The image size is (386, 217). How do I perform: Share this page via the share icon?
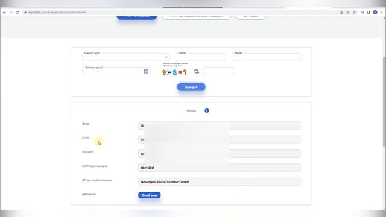click(347, 12)
